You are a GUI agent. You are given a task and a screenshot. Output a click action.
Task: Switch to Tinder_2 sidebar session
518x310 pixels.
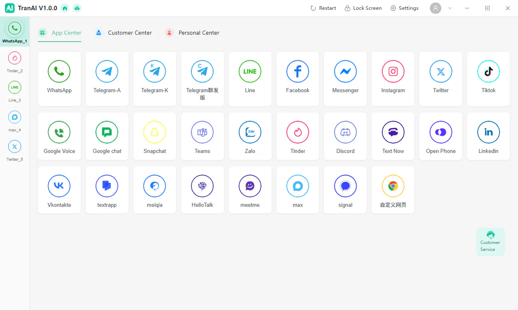(15, 62)
